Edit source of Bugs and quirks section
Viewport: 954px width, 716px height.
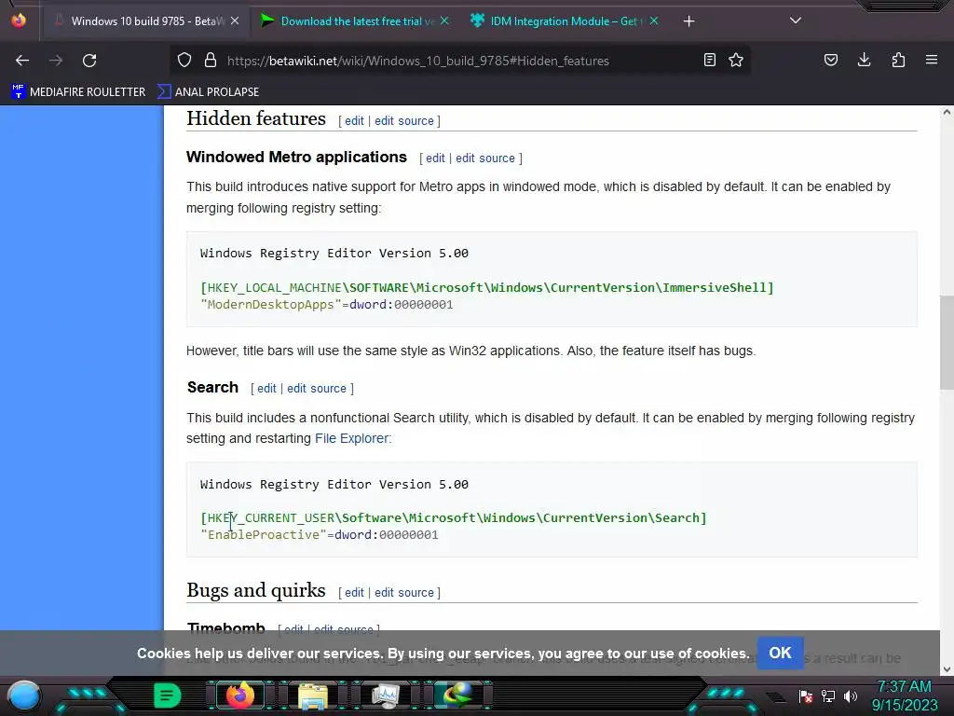[404, 592]
